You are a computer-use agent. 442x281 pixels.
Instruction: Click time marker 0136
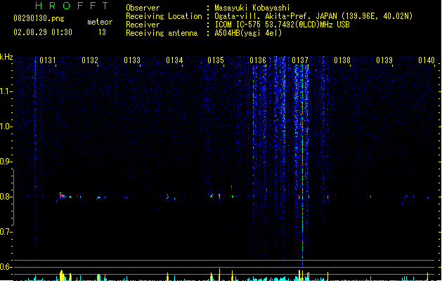tap(258, 60)
